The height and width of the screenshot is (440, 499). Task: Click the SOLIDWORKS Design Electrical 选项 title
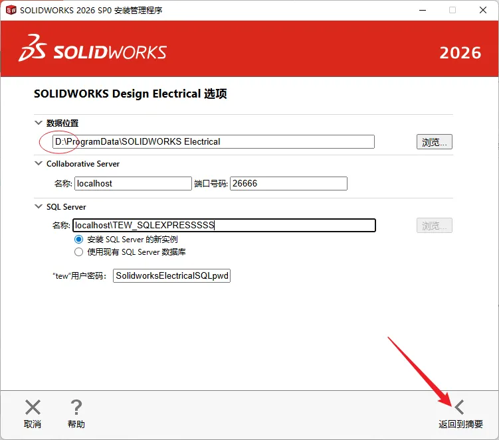pos(130,94)
